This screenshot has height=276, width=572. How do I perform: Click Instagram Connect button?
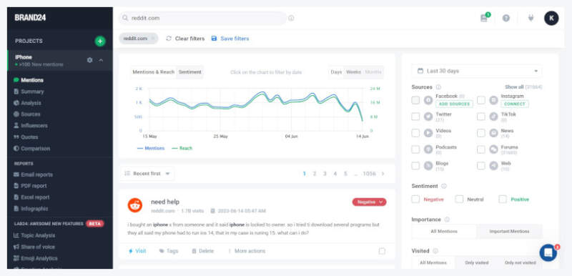515,104
